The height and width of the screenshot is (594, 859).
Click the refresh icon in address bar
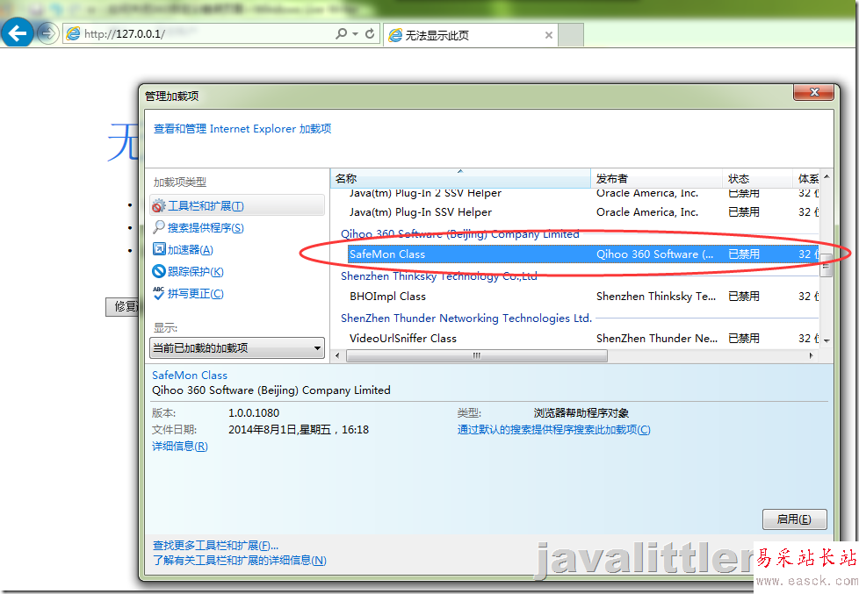coord(370,34)
